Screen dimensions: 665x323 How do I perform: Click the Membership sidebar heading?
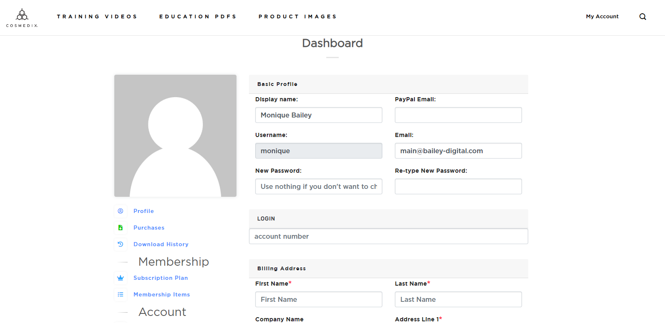click(x=174, y=262)
